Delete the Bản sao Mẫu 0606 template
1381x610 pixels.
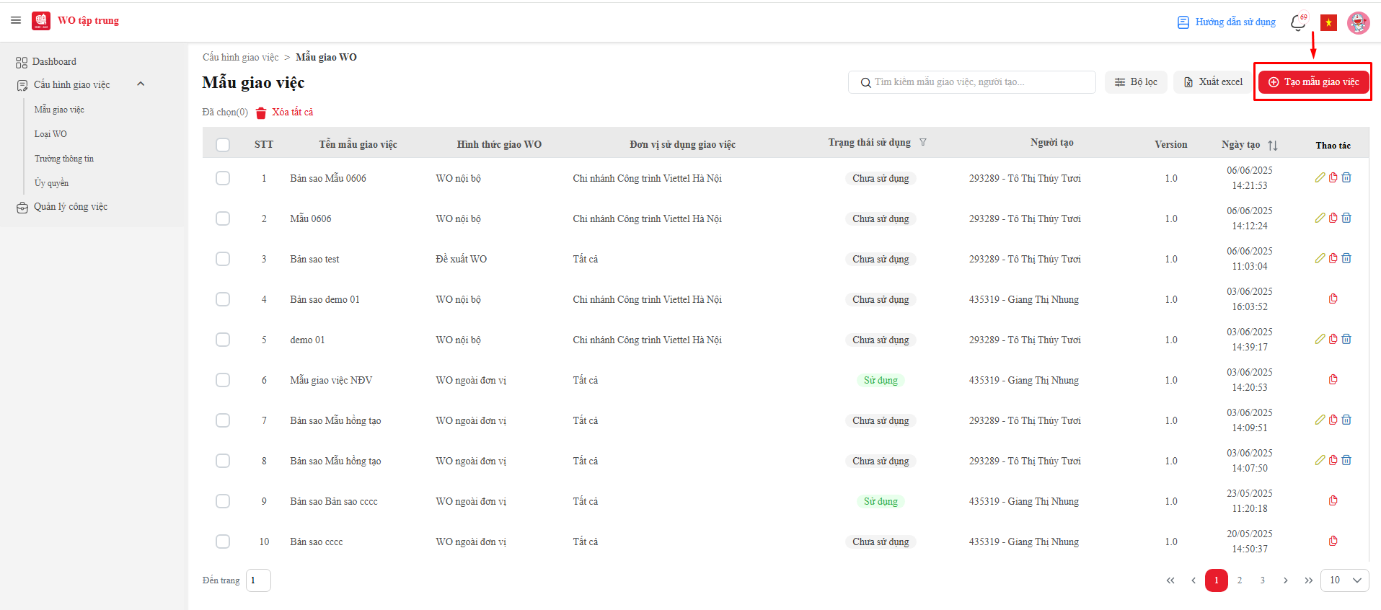(x=1346, y=177)
